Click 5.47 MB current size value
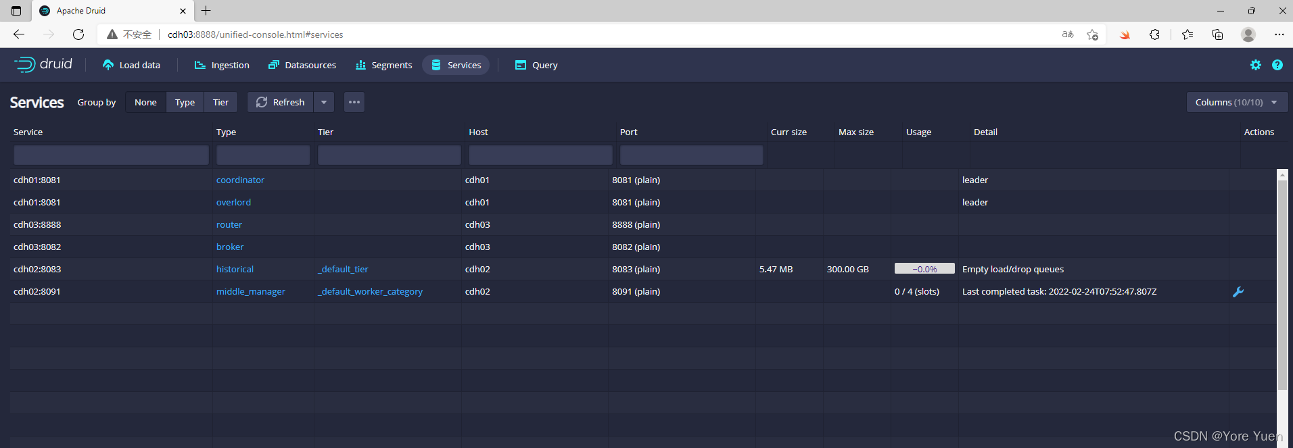Viewport: 1293px width, 448px height. 776,269
